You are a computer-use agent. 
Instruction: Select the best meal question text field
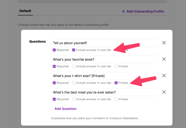pyautogui.click(x=104, y=92)
